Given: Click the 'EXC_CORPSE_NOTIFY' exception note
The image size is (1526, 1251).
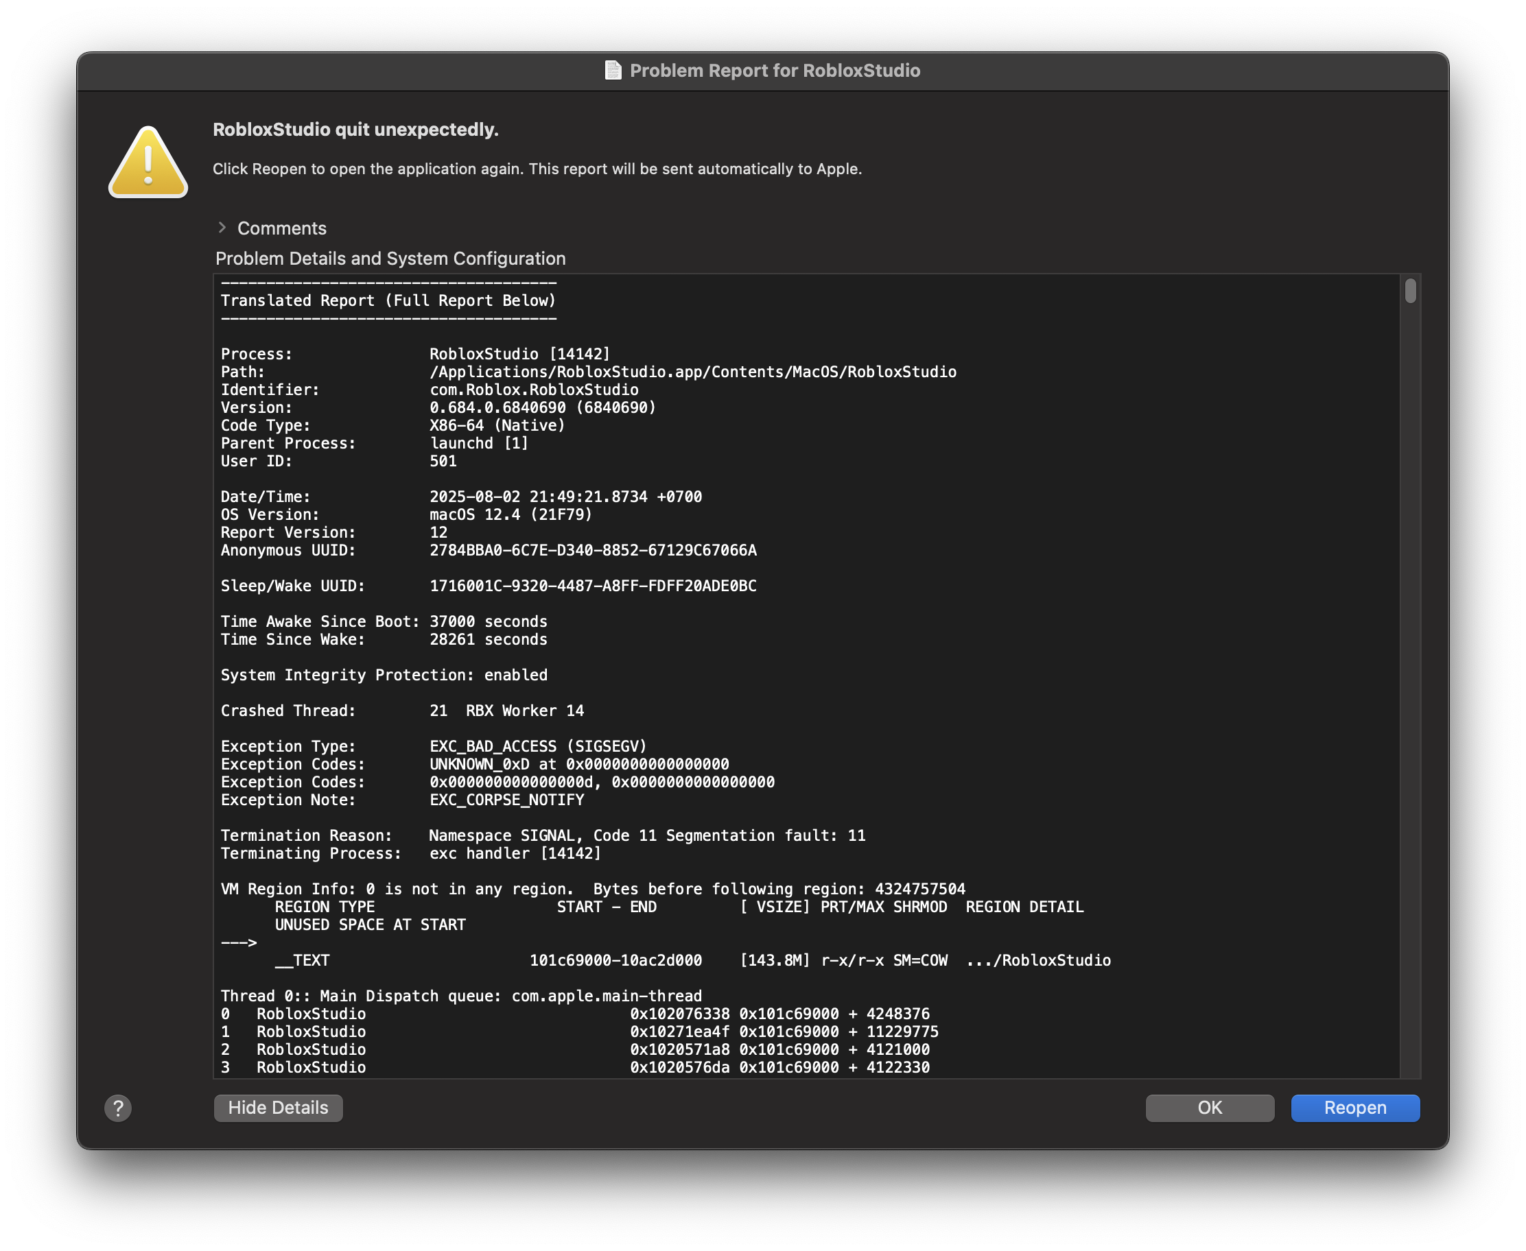Looking at the screenshot, I should click(507, 800).
